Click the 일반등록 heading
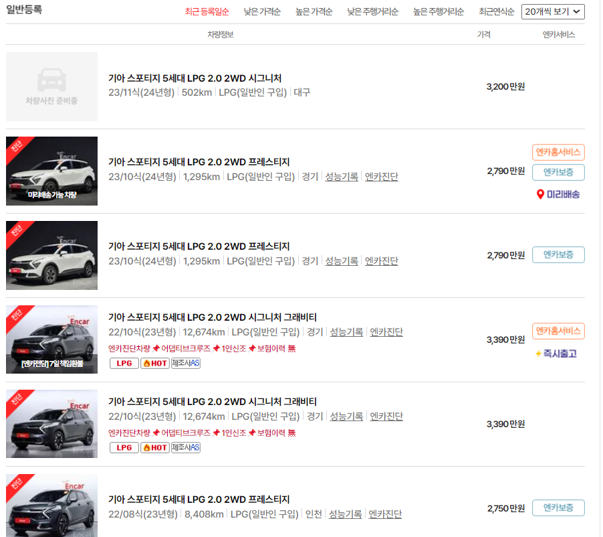The height and width of the screenshot is (537, 603). [x=24, y=9]
